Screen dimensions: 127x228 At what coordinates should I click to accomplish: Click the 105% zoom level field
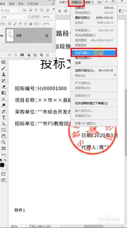[x=14, y=226]
